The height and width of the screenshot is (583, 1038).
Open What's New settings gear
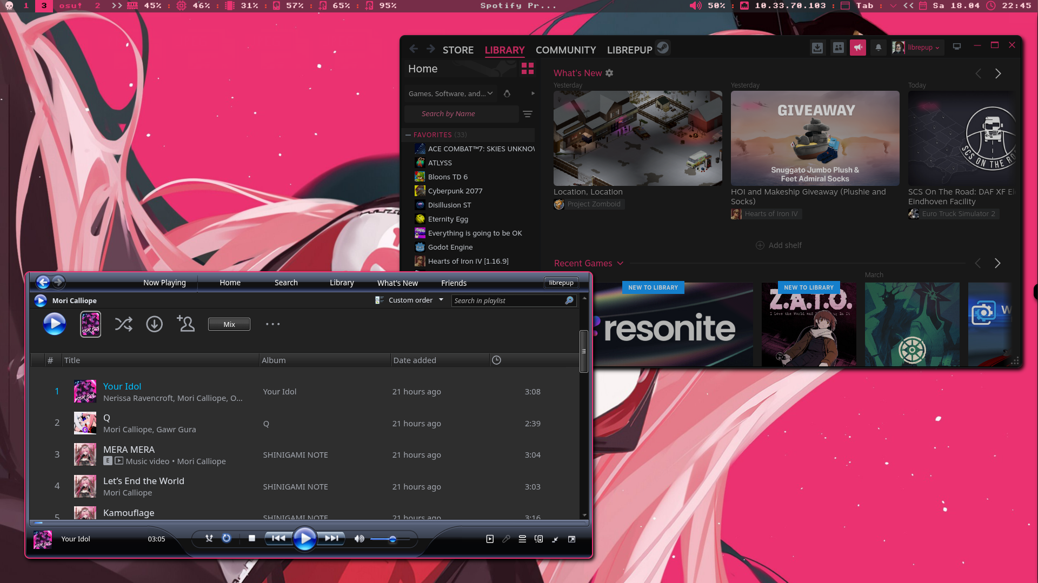click(609, 73)
